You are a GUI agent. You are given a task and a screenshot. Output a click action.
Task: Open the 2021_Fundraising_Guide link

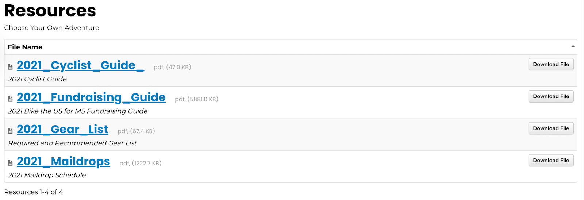[x=91, y=97]
